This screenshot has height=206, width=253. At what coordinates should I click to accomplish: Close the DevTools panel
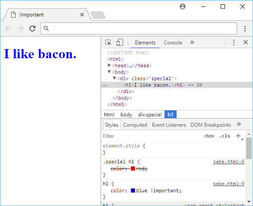tap(245, 42)
